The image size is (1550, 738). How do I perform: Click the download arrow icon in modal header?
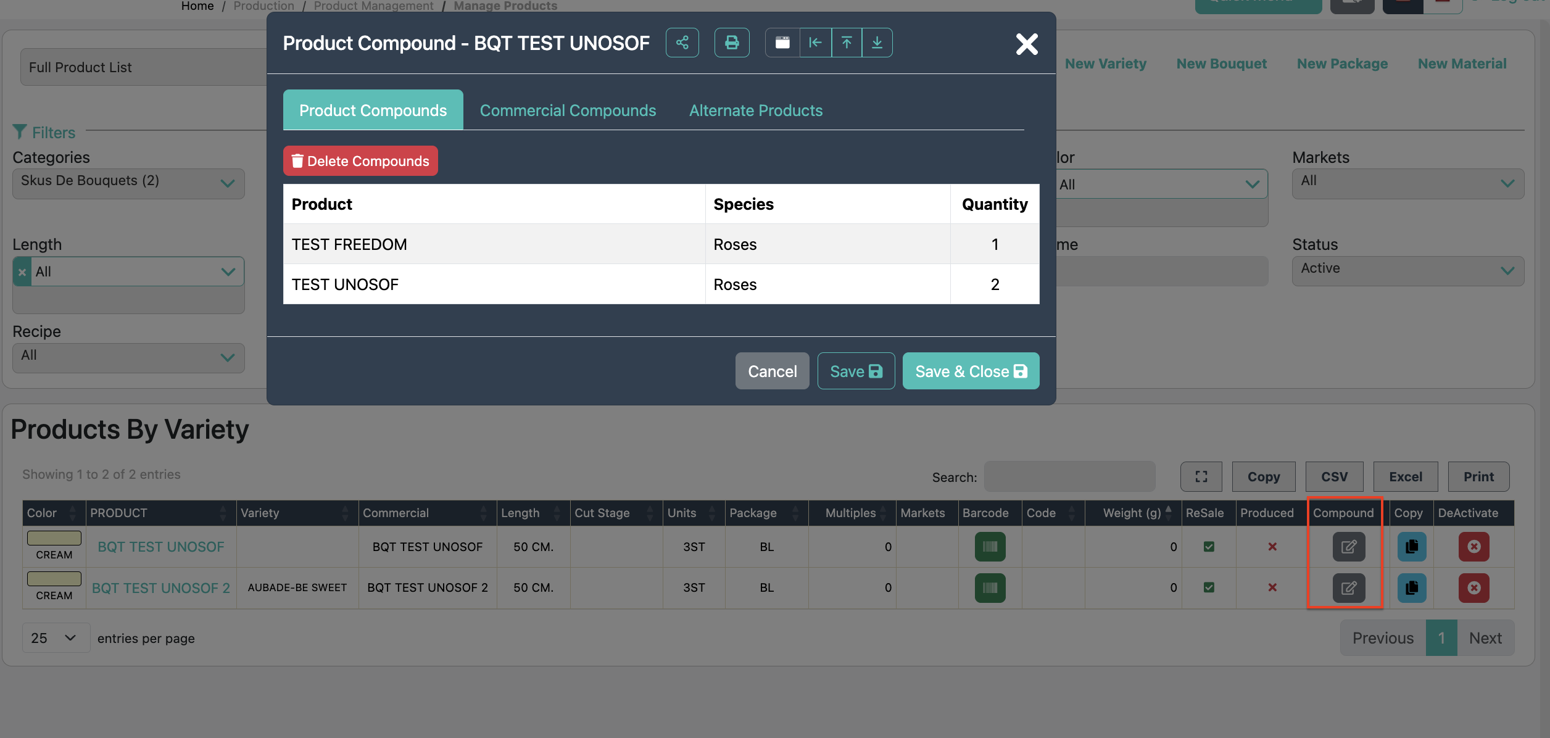877,43
